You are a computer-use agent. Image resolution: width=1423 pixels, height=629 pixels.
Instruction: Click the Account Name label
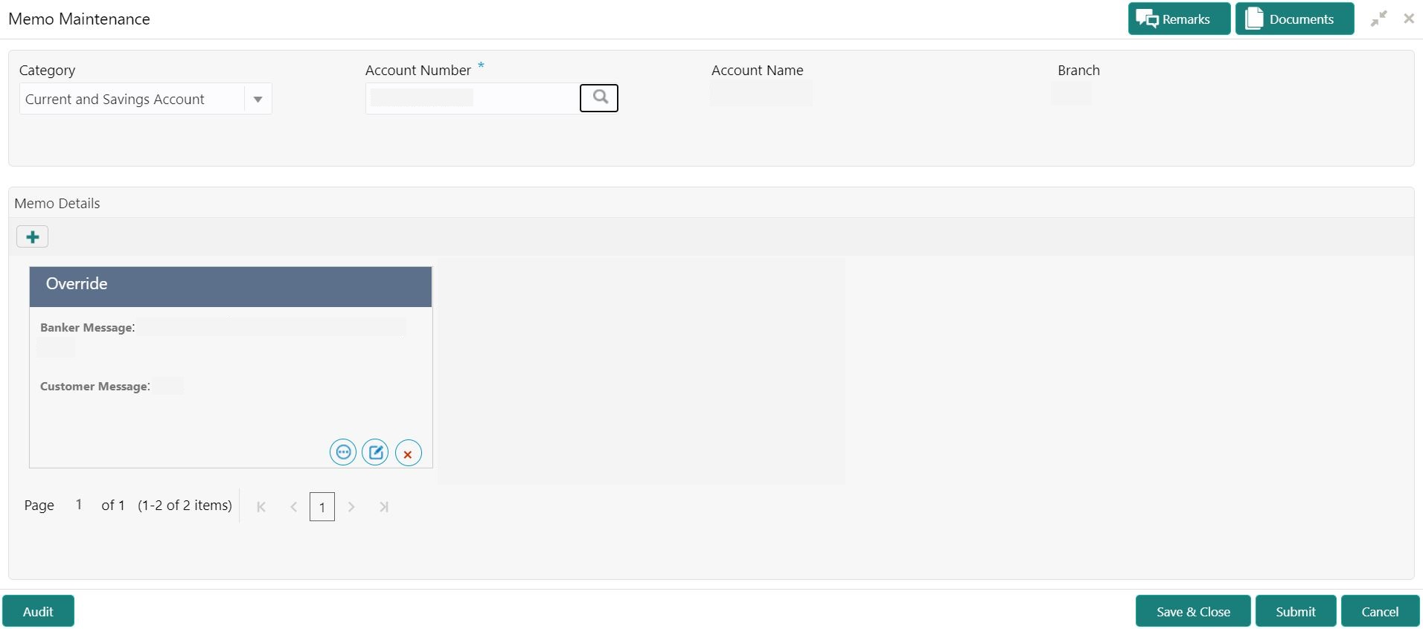[758, 71]
